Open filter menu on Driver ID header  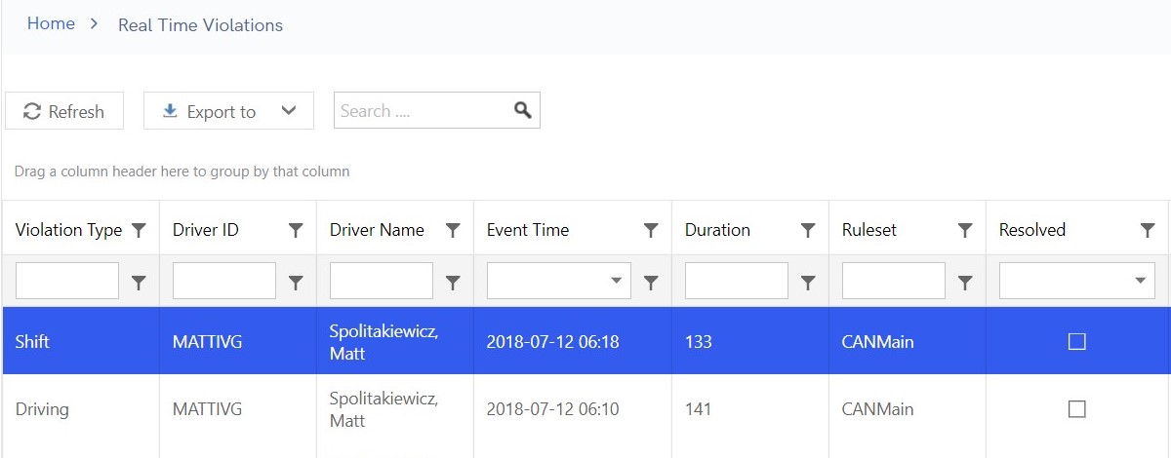(x=296, y=230)
